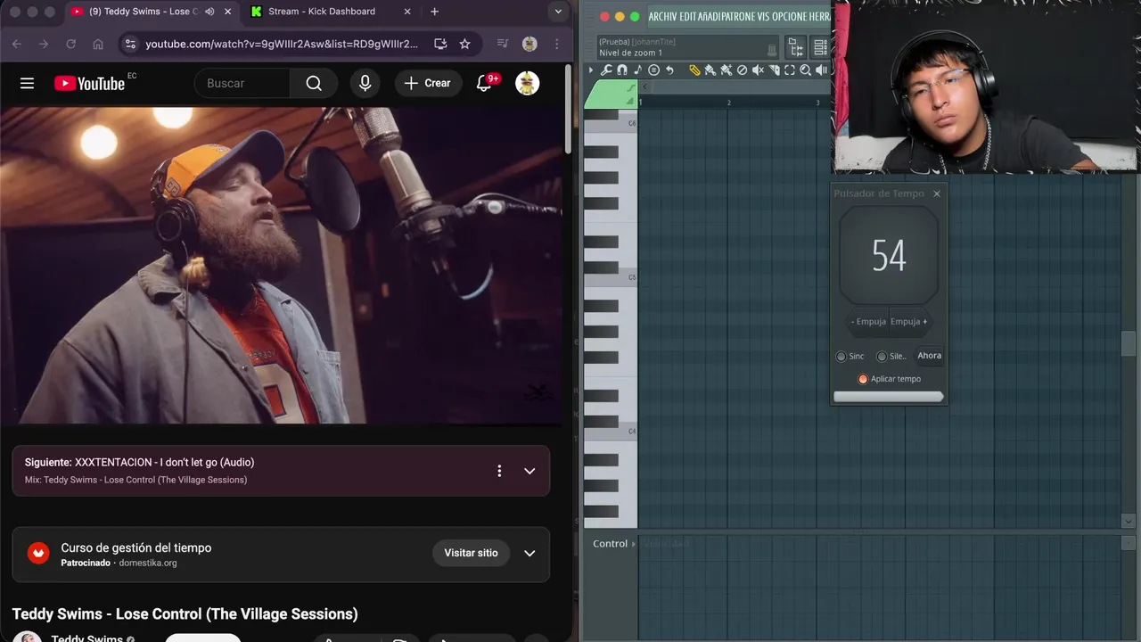Select the Playback speaker tool in piano roll
Viewport: 1141px width, 642px height.
821,70
